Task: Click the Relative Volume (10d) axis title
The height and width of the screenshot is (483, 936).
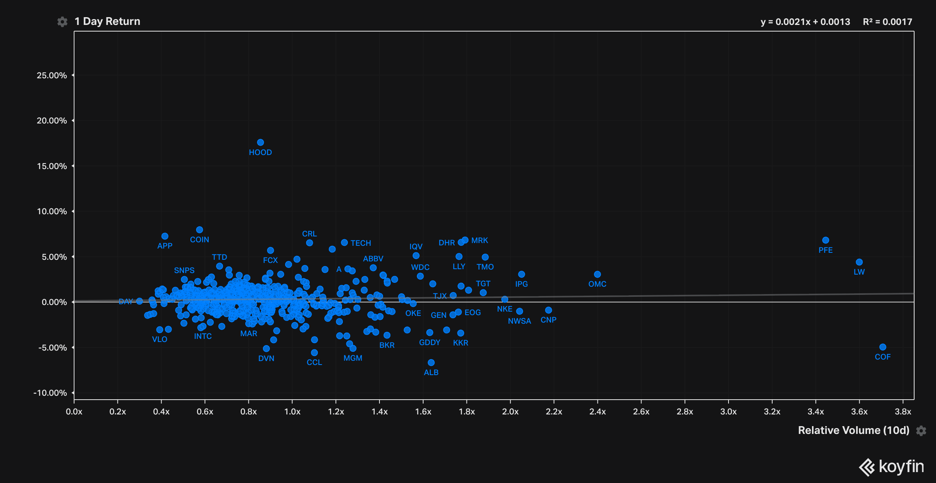Action: (853, 430)
